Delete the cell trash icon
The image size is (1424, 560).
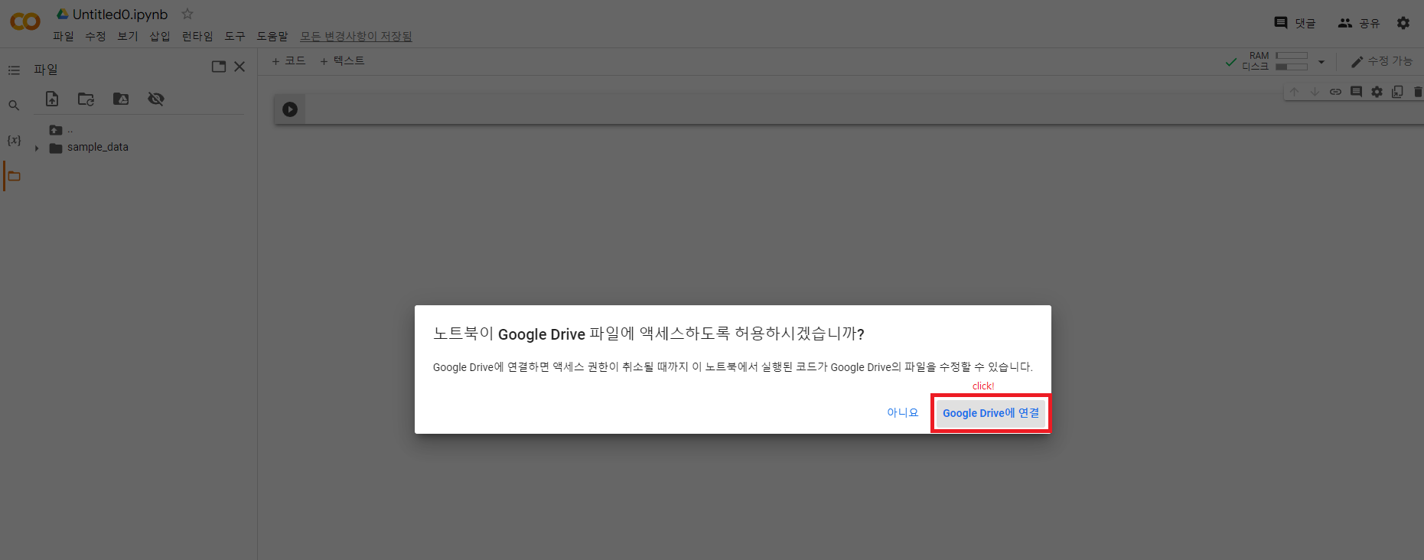tap(1417, 92)
